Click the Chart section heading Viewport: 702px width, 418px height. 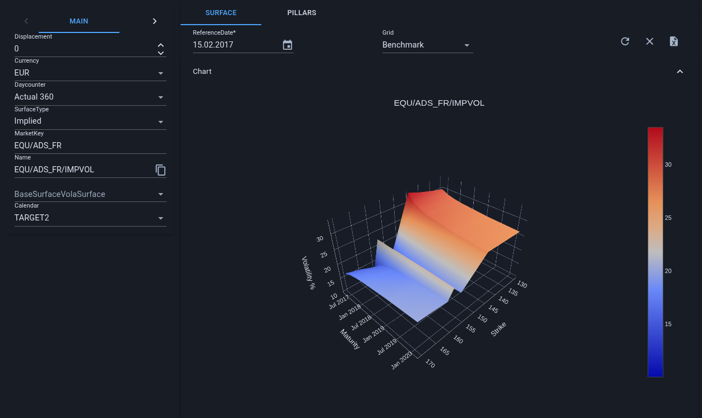(202, 72)
